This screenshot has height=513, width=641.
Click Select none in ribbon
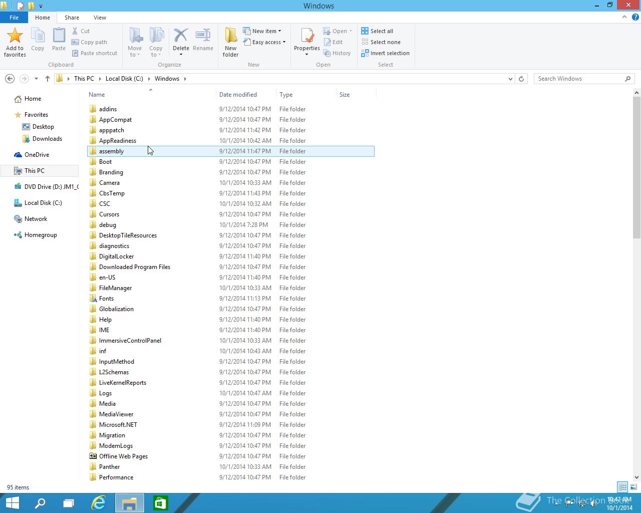tap(381, 42)
